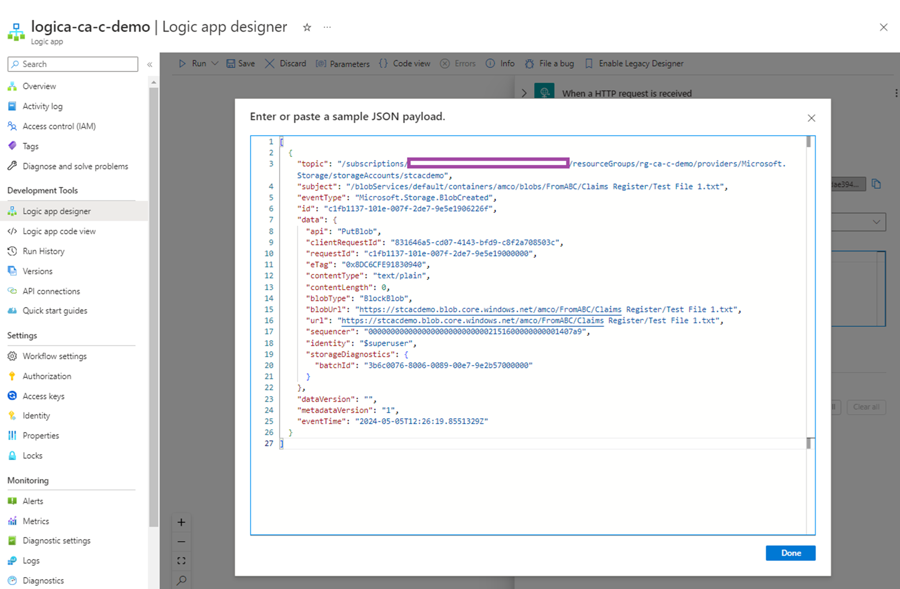The image size is (900, 589).
Task: Click the line 27 closing bracket
Action: point(282,444)
